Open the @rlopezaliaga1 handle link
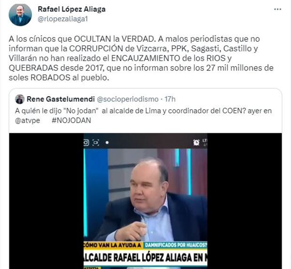Screen dimensions: 291x269 (x=63, y=19)
